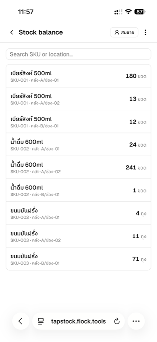Tap the page settings icon in address bar
The image size is (157, 342).
tap(41, 321)
